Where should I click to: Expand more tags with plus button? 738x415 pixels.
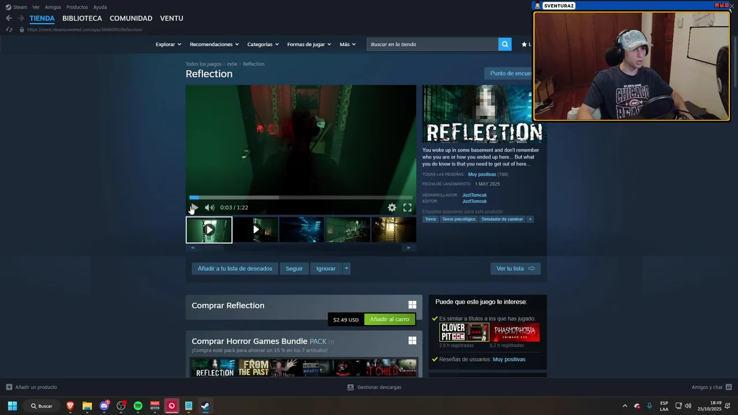530,219
